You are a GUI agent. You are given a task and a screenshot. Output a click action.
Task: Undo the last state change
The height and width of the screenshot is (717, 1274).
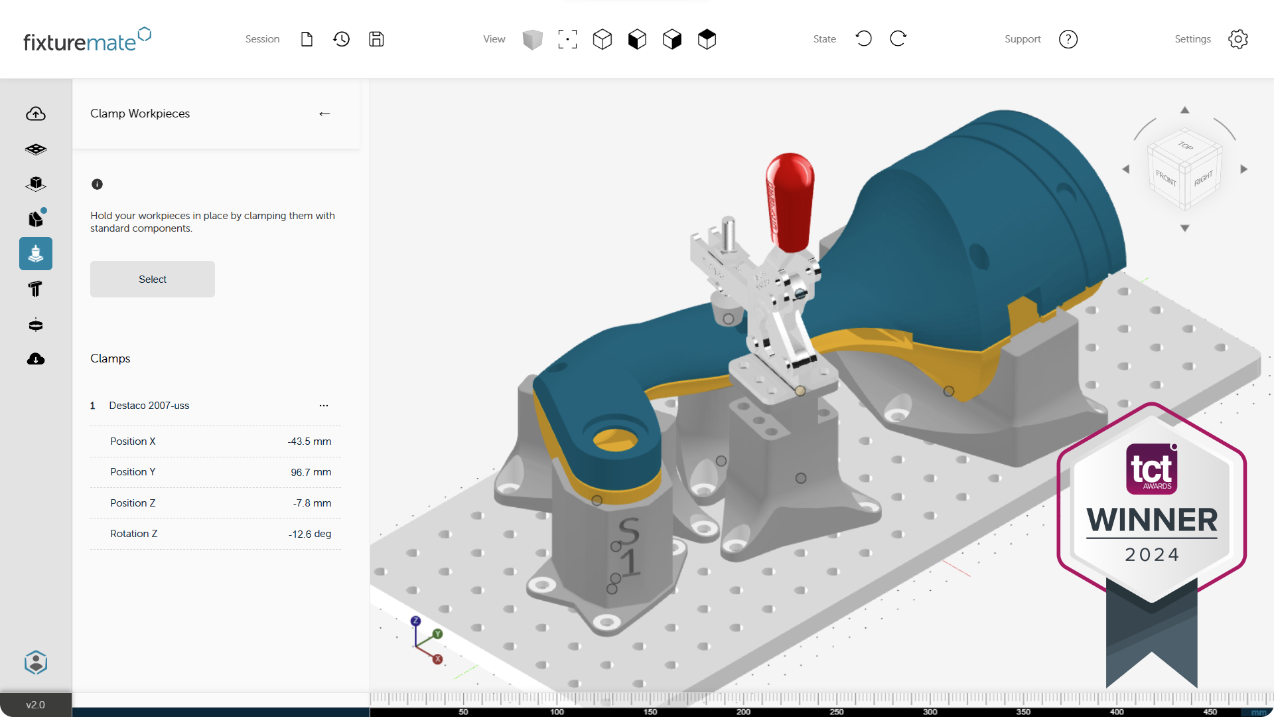(x=863, y=39)
